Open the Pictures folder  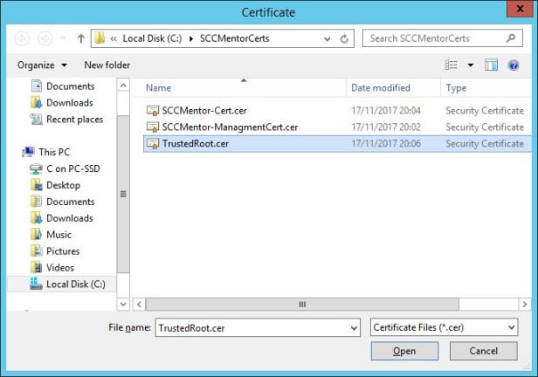coord(55,250)
